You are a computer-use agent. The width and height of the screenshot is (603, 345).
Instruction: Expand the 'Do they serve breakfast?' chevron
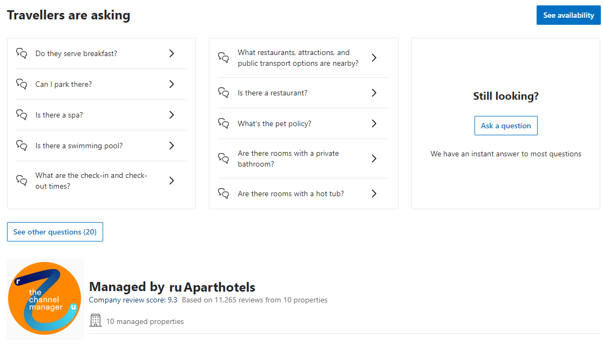pos(172,53)
